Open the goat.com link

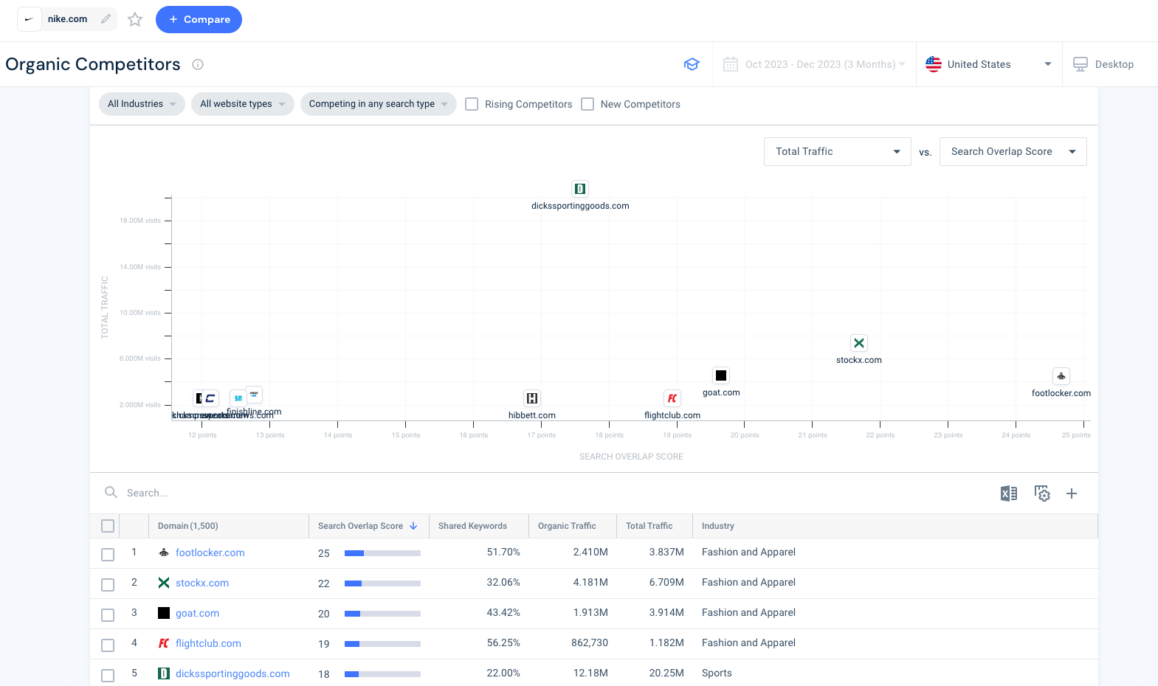click(x=197, y=613)
